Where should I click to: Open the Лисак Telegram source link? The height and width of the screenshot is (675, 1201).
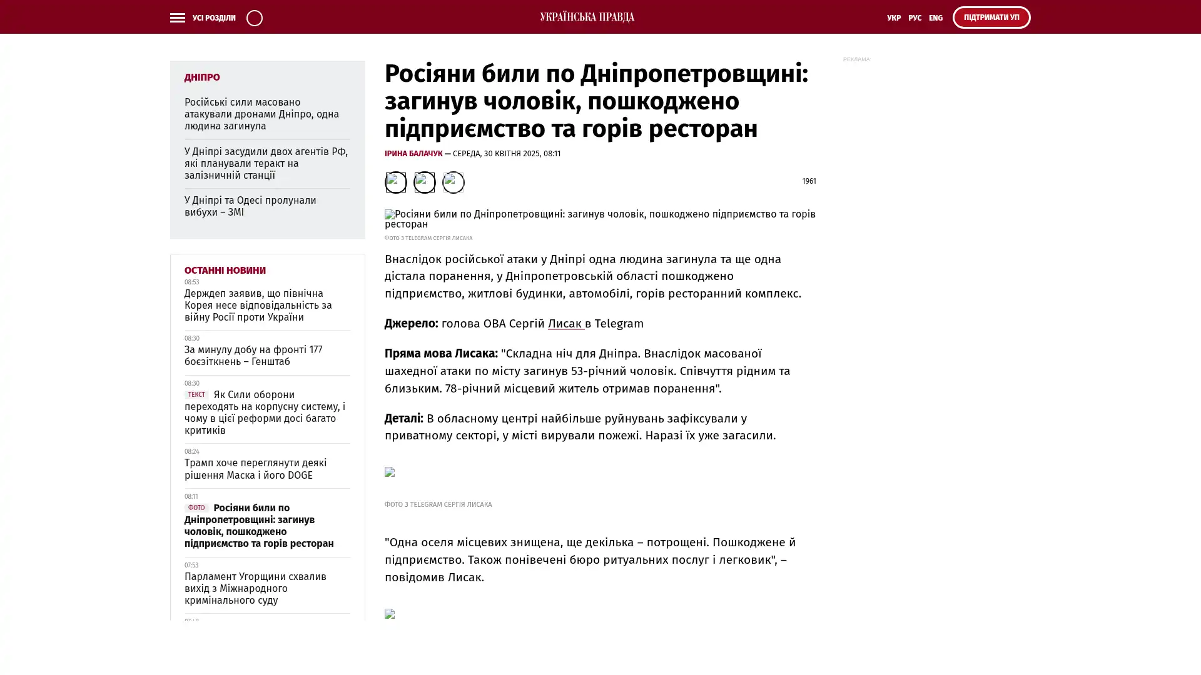coord(565,323)
